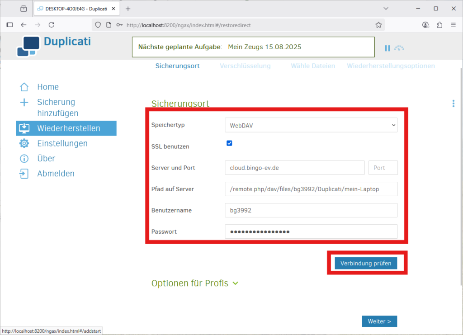Click the Passwort input field
The image size is (463, 335).
[311, 231]
